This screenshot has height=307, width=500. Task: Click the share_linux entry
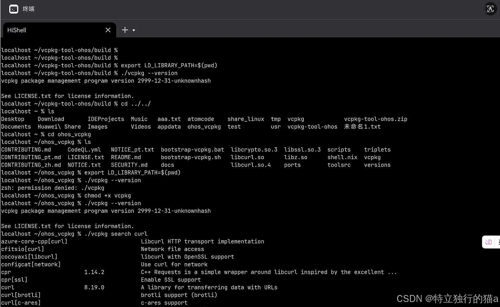246,119
